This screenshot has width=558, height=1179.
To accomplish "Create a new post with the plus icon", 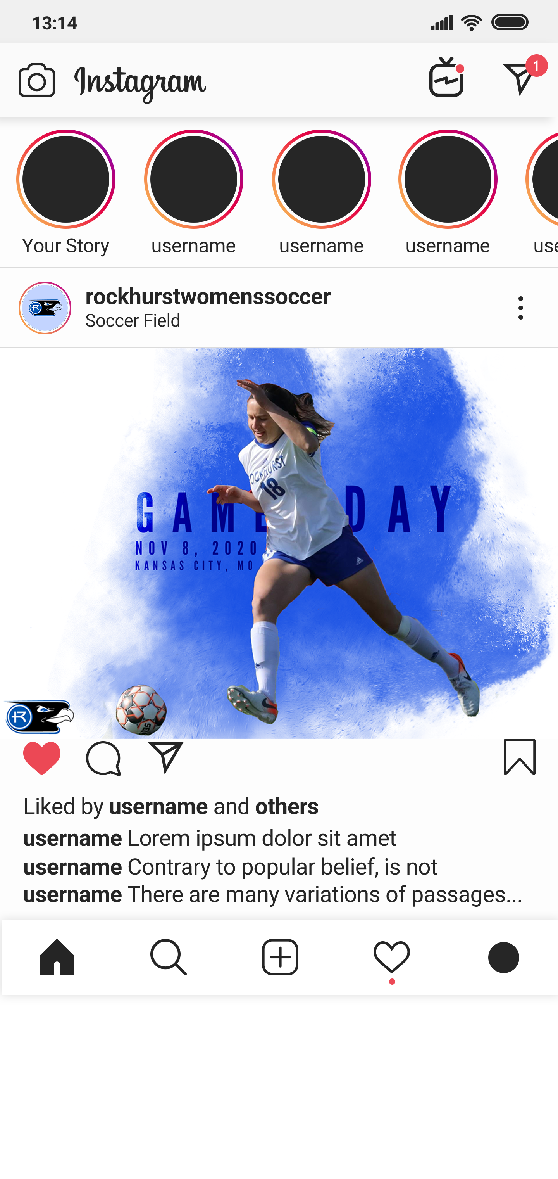I will click(280, 957).
